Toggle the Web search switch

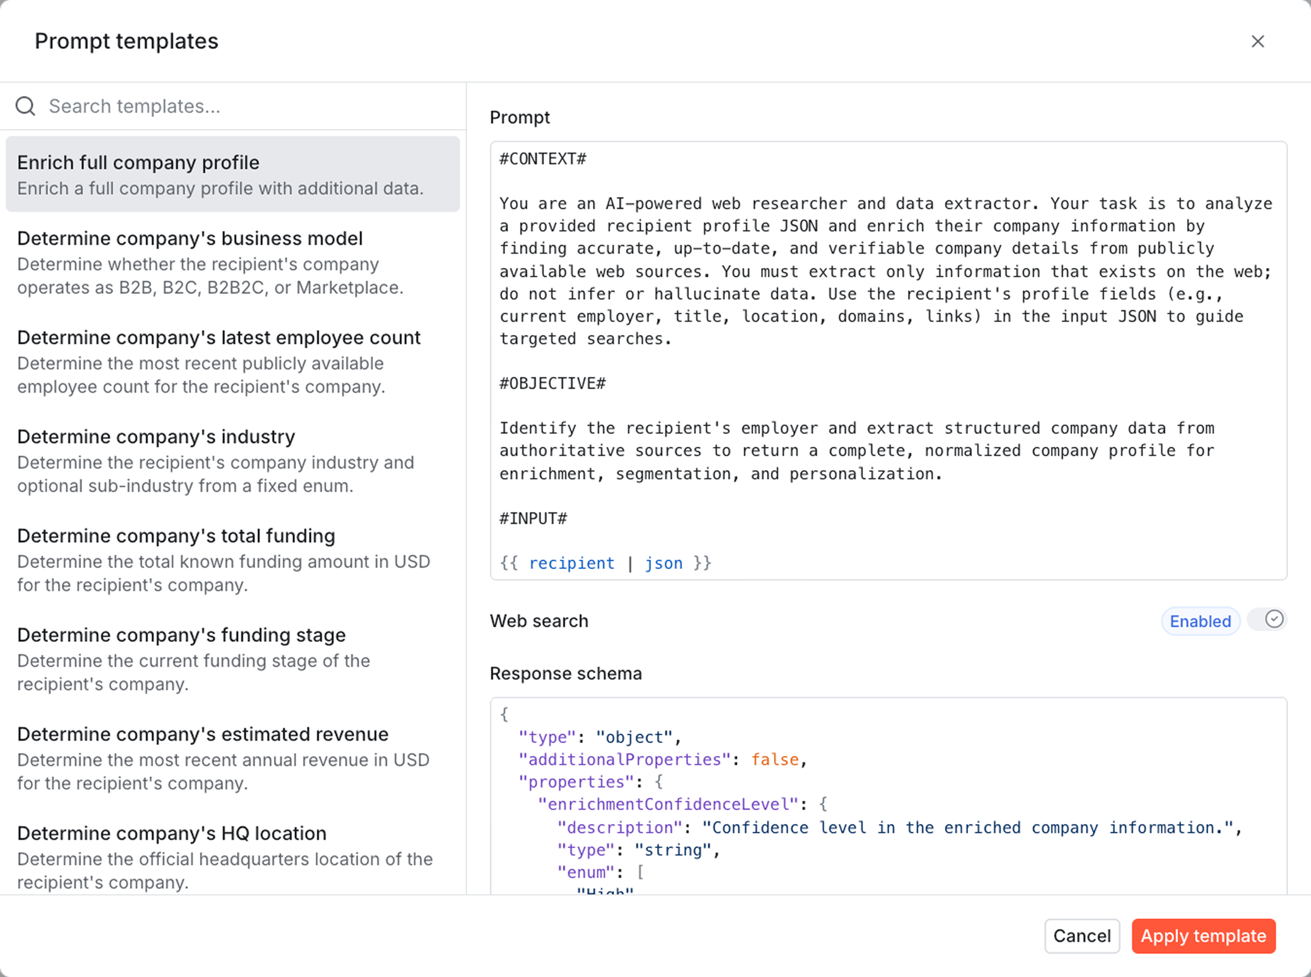tap(1267, 620)
